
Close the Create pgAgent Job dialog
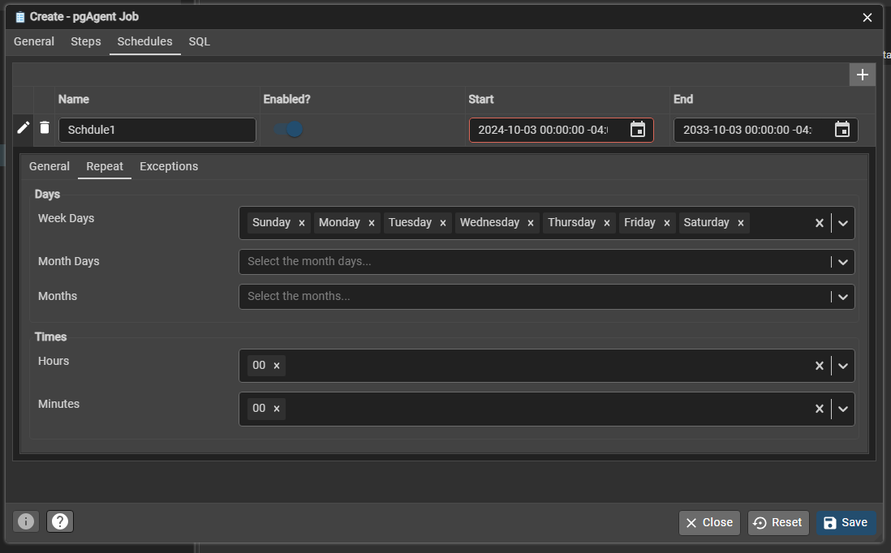coord(867,18)
